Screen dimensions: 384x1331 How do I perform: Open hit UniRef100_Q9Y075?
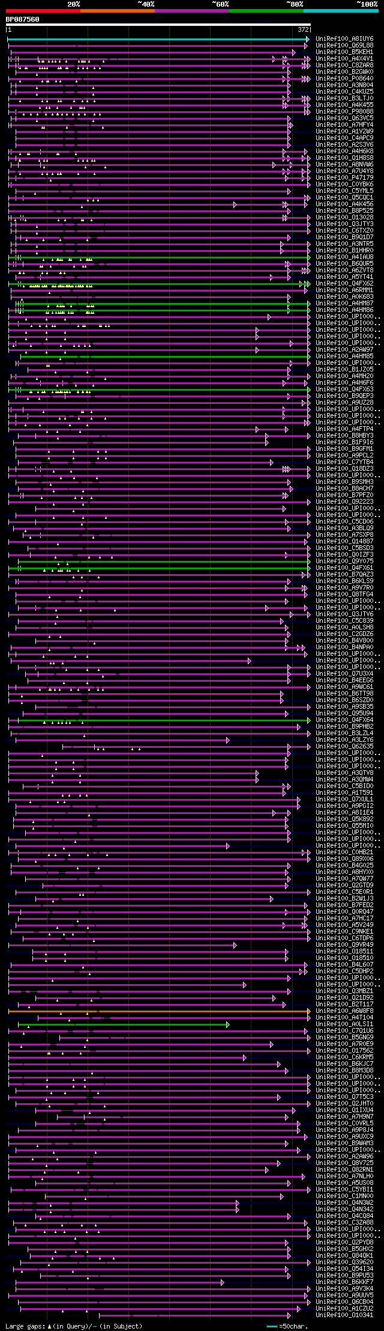pyautogui.click(x=344, y=561)
